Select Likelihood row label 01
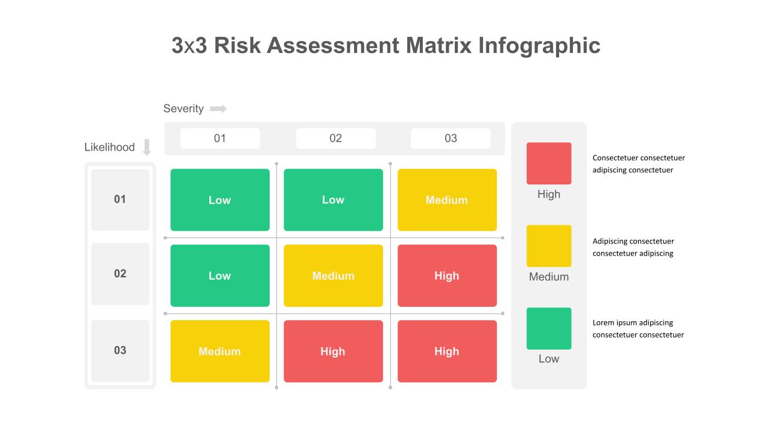 [120, 200]
